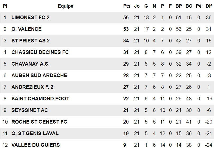Click the LIMONEST FC 2 team name
The image size is (214, 152).
(30, 18)
